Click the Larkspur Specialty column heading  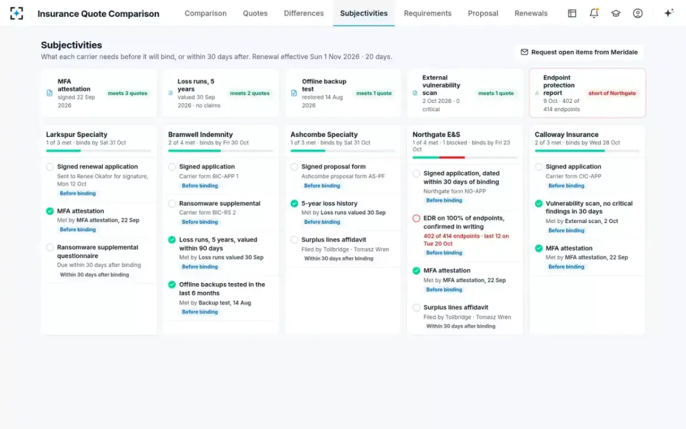tap(77, 135)
